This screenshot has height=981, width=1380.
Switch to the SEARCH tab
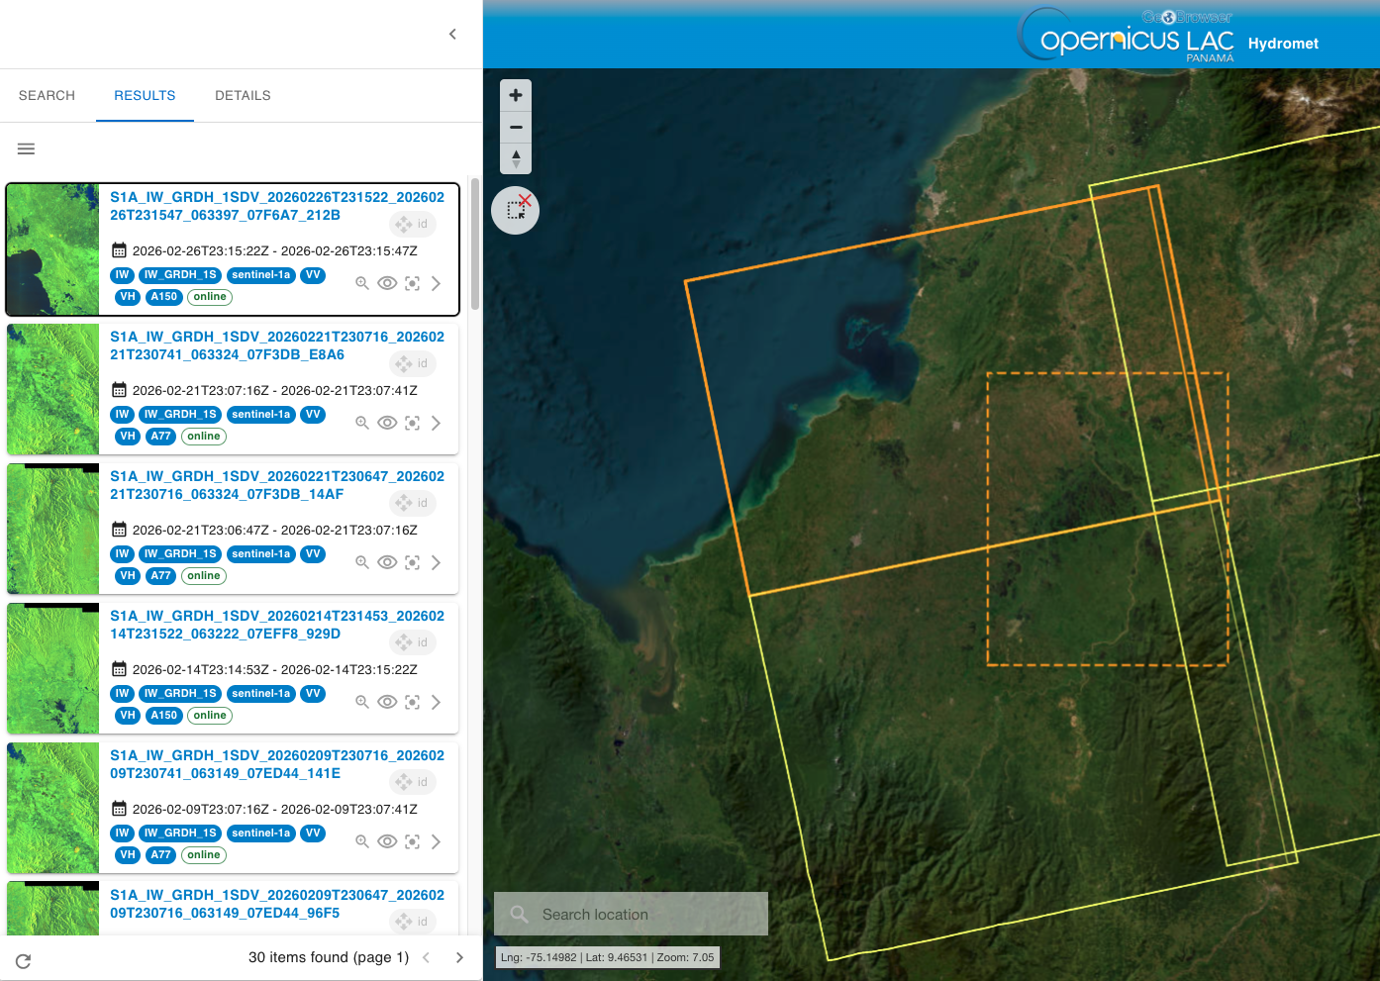[x=48, y=96]
